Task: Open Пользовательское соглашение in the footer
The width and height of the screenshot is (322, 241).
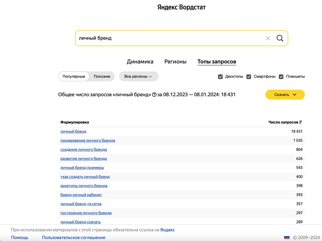Action: click(73, 237)
